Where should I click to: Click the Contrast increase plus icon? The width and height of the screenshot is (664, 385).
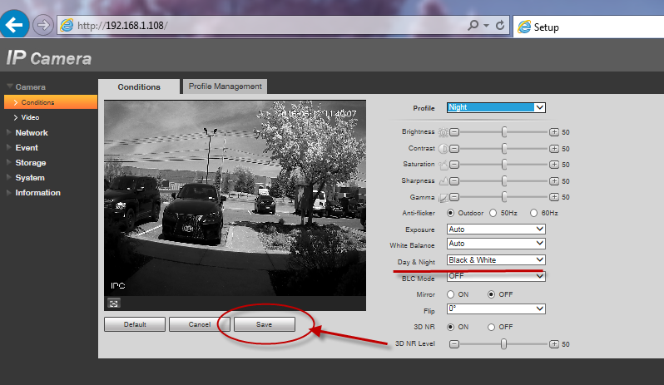[x=554, y=148]
